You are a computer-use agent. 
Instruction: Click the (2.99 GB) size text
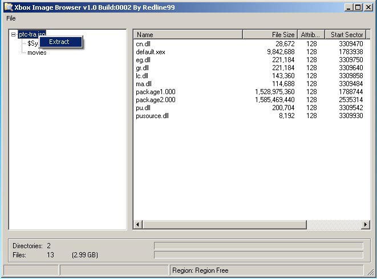(85, 255)
